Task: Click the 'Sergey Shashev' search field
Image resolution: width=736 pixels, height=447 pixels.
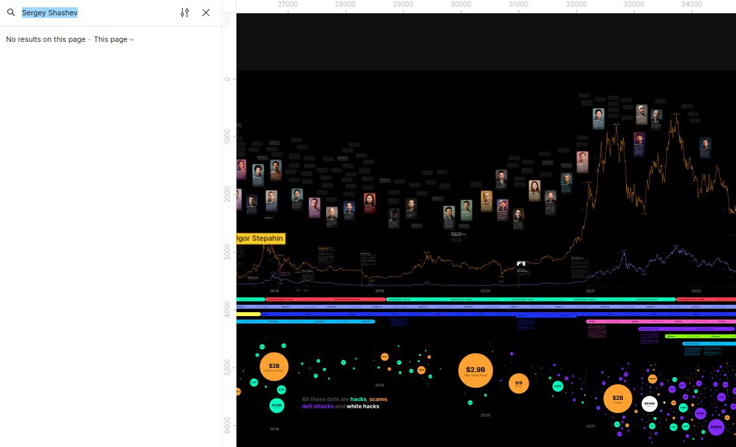Action: [x=93, y=13]
